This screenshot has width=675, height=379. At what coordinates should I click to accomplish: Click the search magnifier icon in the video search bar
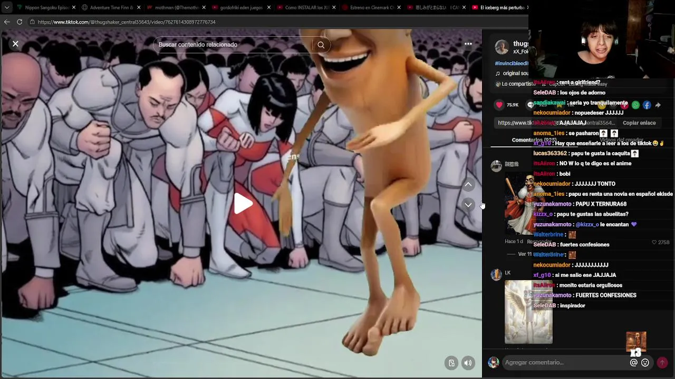point(321,45)
